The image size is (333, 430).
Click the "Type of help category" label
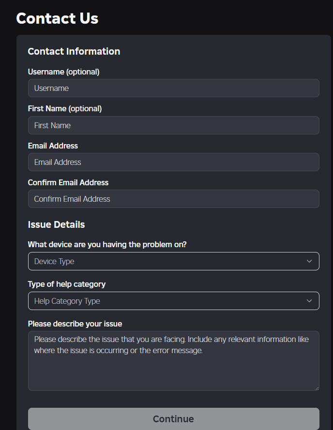coord(67,284)
